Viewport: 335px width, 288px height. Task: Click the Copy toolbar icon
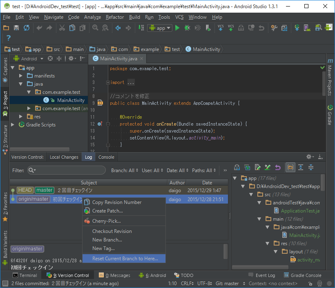coord(72,28)
